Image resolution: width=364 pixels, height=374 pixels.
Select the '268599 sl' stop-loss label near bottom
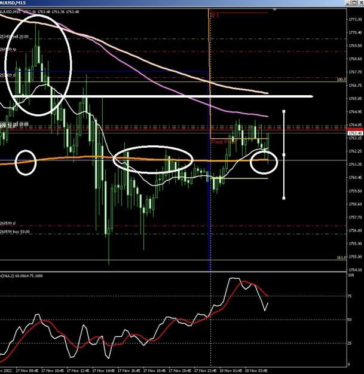coord(8,223)
